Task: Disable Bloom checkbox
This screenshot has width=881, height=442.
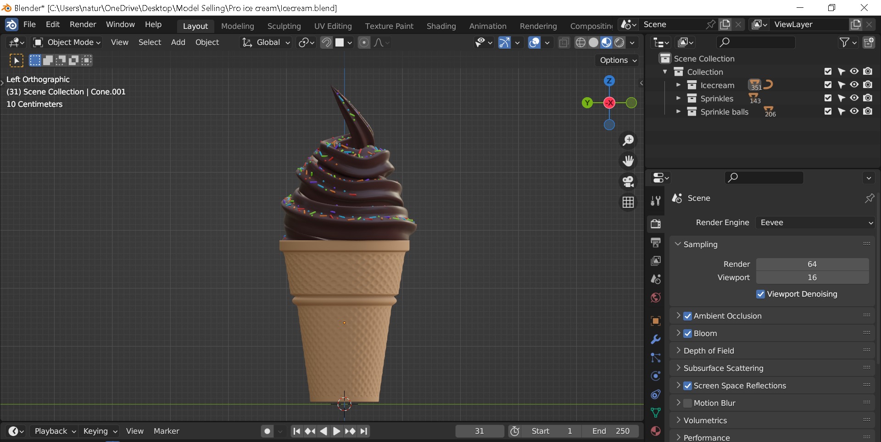Action: [687, 333]
